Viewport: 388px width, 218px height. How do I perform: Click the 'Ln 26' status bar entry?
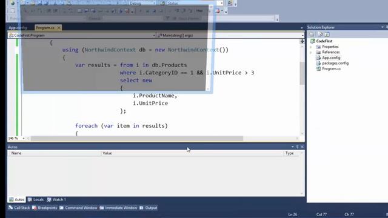click(292, 214)
